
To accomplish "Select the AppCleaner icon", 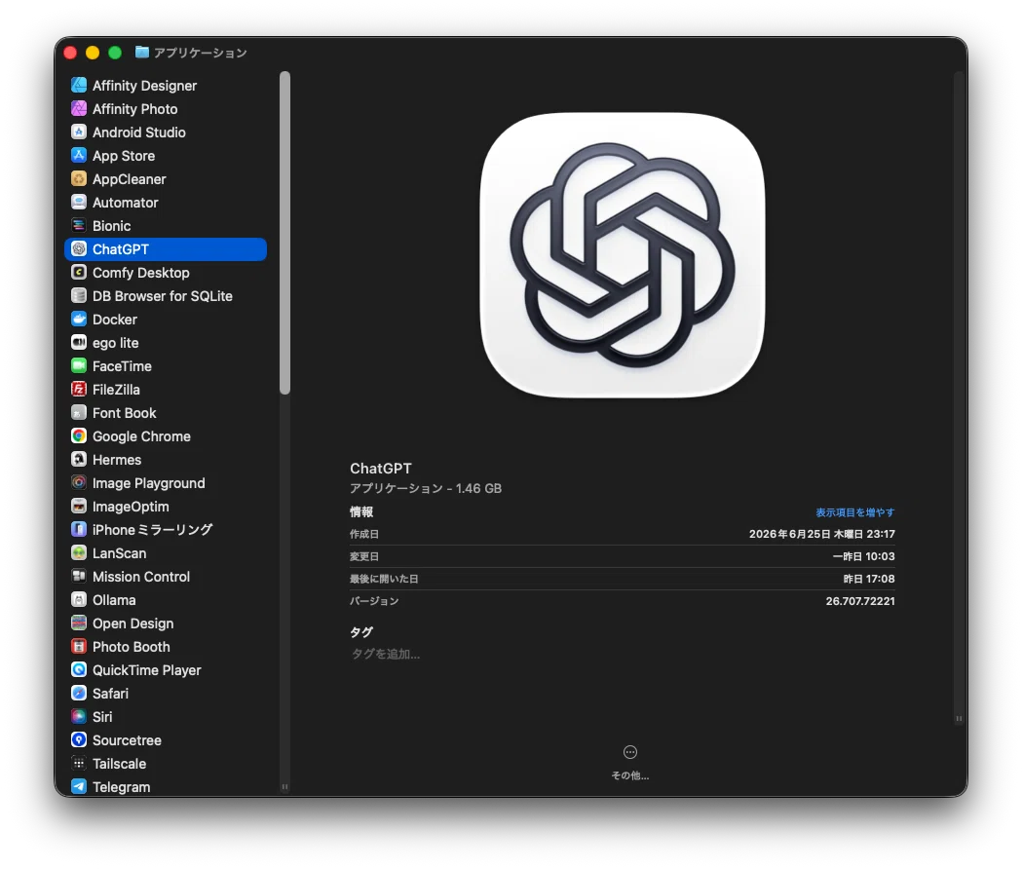I will pos(79,178).
